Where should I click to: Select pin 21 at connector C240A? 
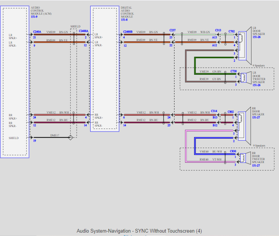pyautogui.click(x=34, y=37)
